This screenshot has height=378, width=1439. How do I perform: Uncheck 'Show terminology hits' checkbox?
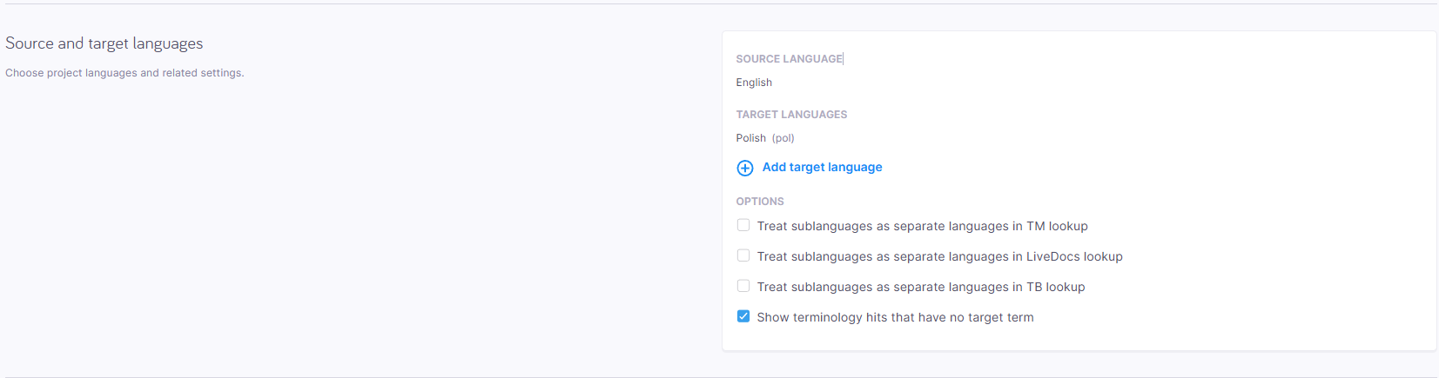[x=743, y=316]
